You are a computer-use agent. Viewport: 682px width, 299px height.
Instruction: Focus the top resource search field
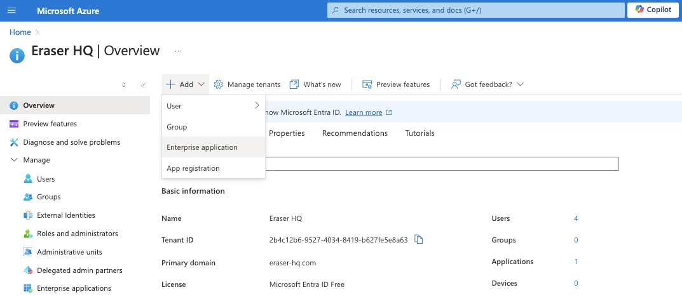tap(475, 10)
